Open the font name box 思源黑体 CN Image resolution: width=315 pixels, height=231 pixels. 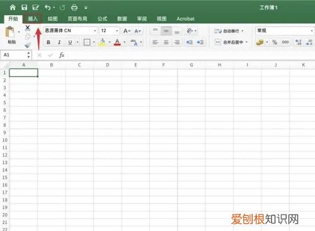tap(70, 31)
